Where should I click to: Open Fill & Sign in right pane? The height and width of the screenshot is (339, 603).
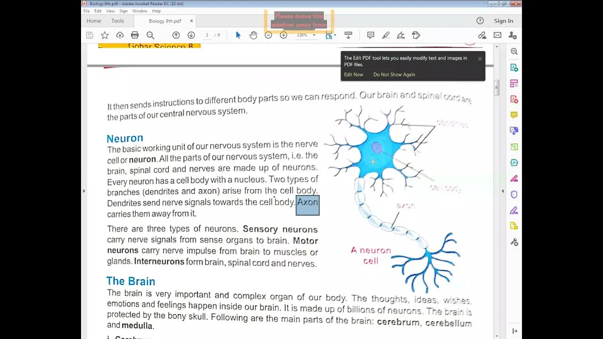tap(514, 210)
